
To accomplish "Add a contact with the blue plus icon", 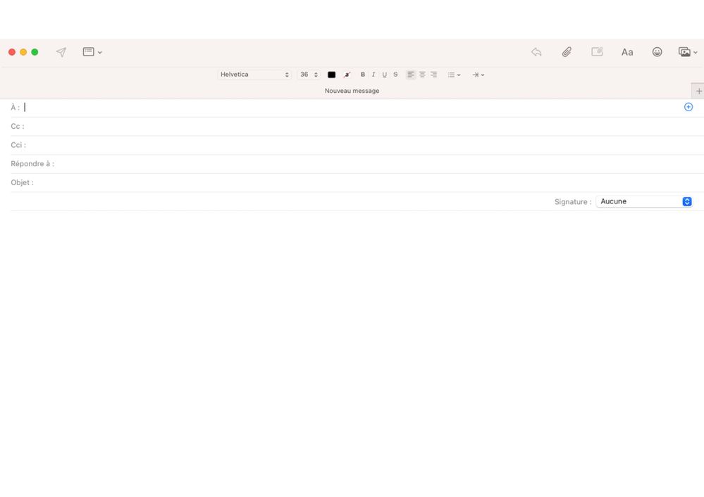I will pyautogui.click(x=688, y=107).
